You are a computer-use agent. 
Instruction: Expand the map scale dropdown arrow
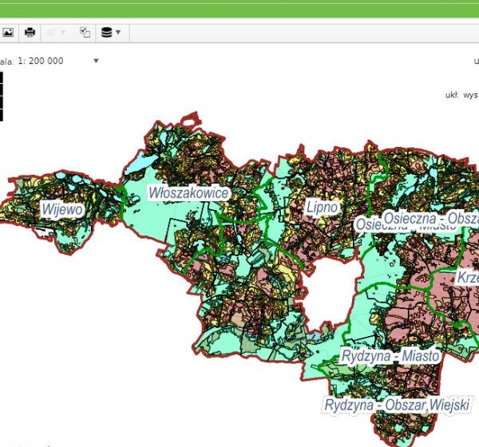tap(96, 61)
